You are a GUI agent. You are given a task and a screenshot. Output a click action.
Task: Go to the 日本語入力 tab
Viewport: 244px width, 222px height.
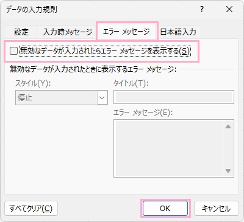178,32
